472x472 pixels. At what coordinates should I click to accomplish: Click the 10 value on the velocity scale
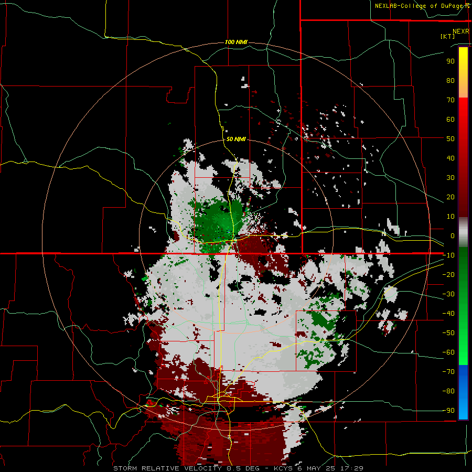(450, 217)
